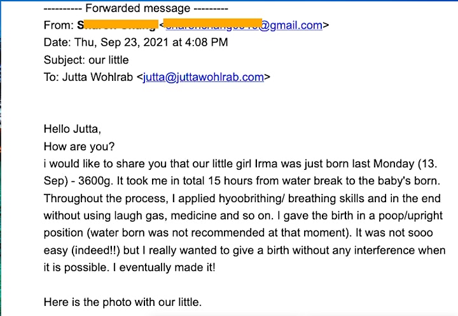Click the orange bar covering the sender name
The height and width of the screenshot is (316, 458).
(118, 24)
